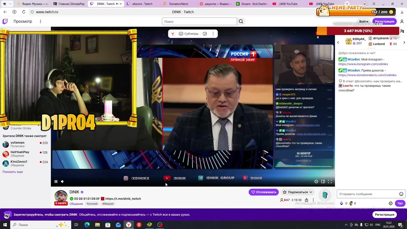This screenshot has height=229, width=407.
Task: Reload the page
Action: [x=24, y=12]
